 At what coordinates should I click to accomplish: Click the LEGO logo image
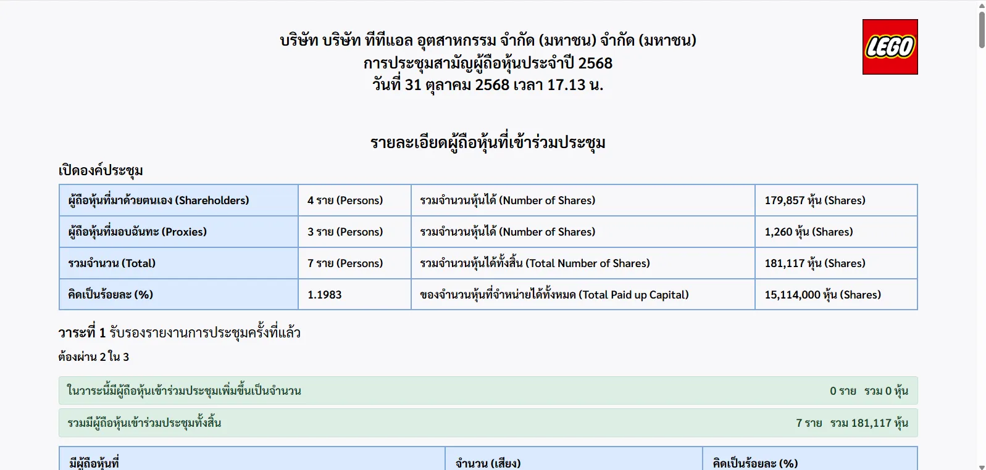[890, 47]
